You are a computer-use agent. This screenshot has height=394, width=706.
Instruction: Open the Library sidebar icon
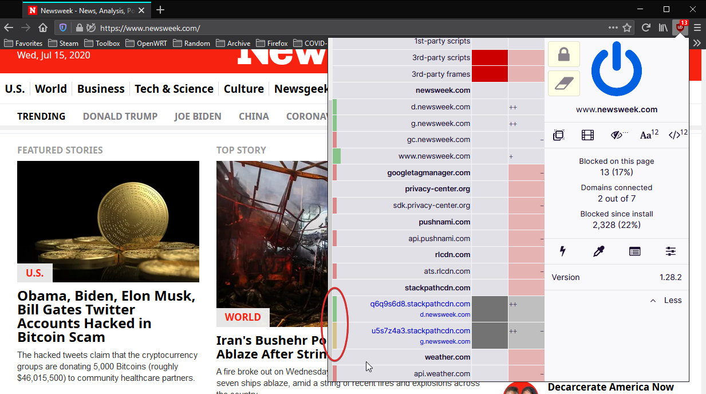click(x=663, y=27)
